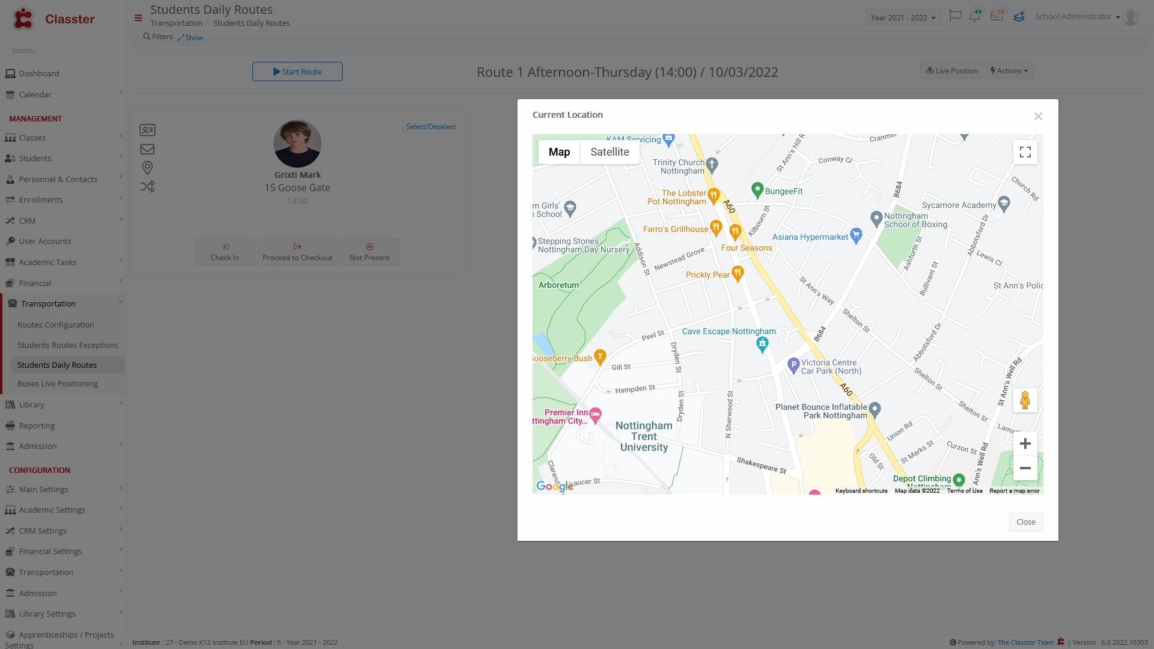Image resolution: width=1154 pixels, height=649 pixels.
Task: Switch map to Satellite view
Action: pyautogui.click(x=609, y=152)
